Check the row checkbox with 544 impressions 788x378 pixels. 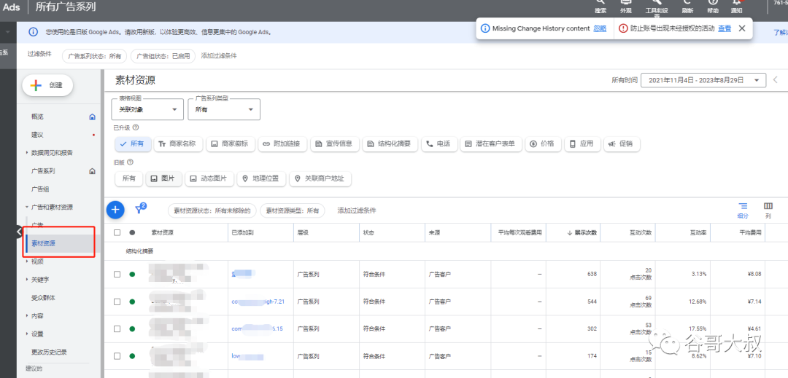[117, 302]
